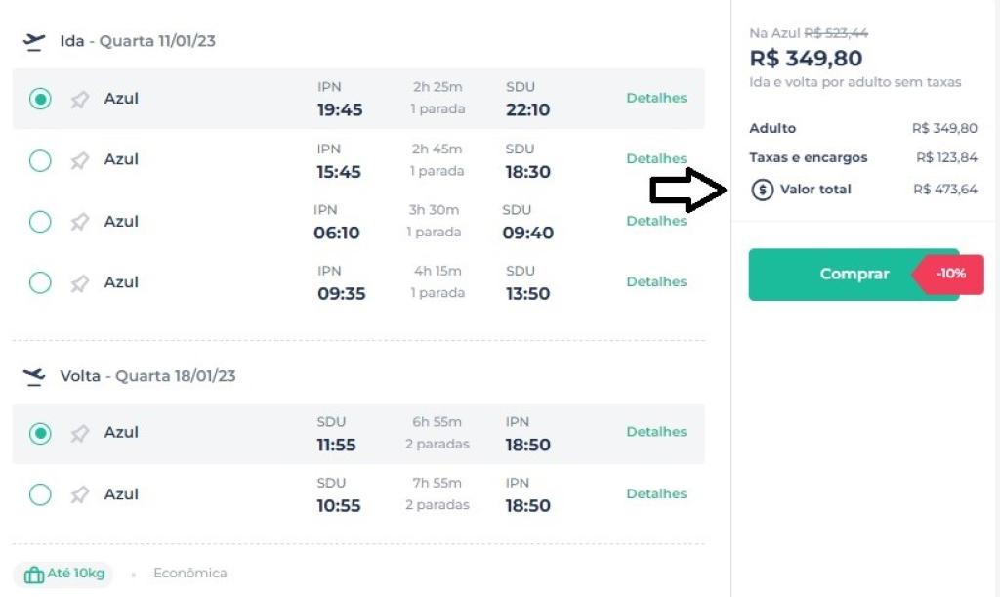Select the 10:55 return flight radio
Image resolution: width=1000 pixels, height=597 pixels.
coord(40,494)
